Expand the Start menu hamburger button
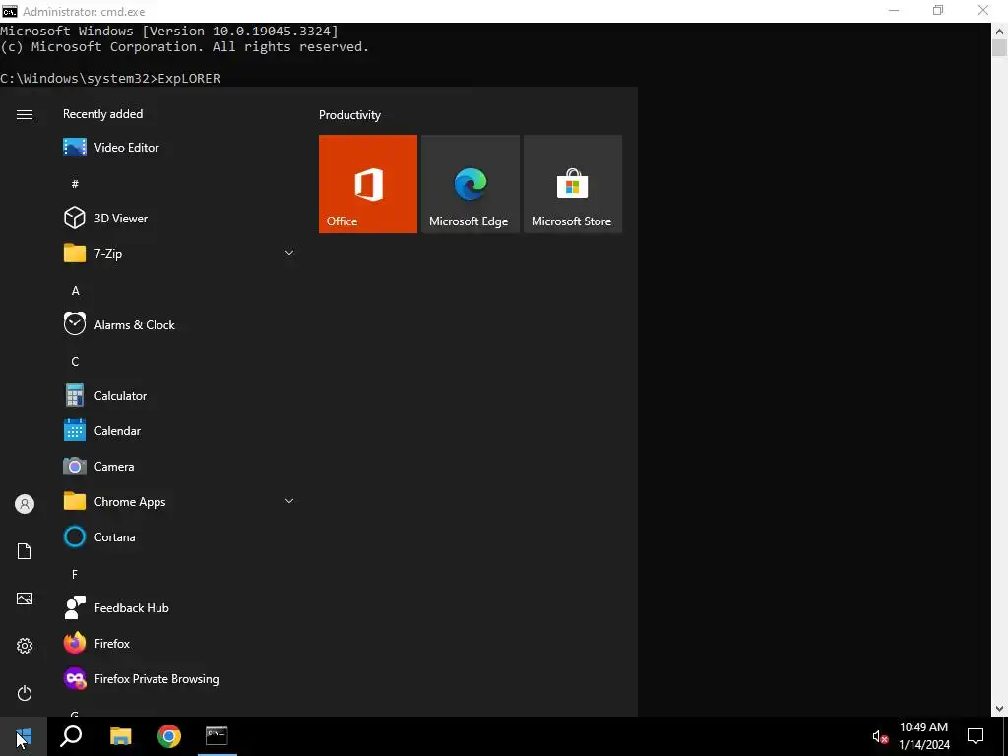1008x756 pixels. [25, 114]
